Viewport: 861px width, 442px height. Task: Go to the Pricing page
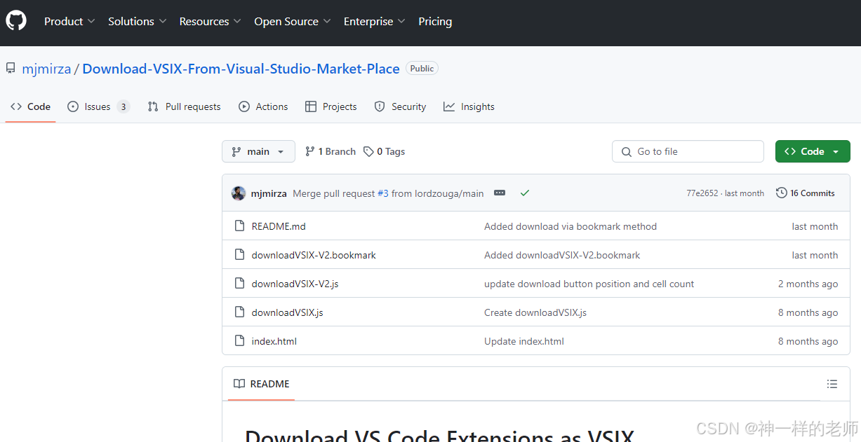point(435,22)
